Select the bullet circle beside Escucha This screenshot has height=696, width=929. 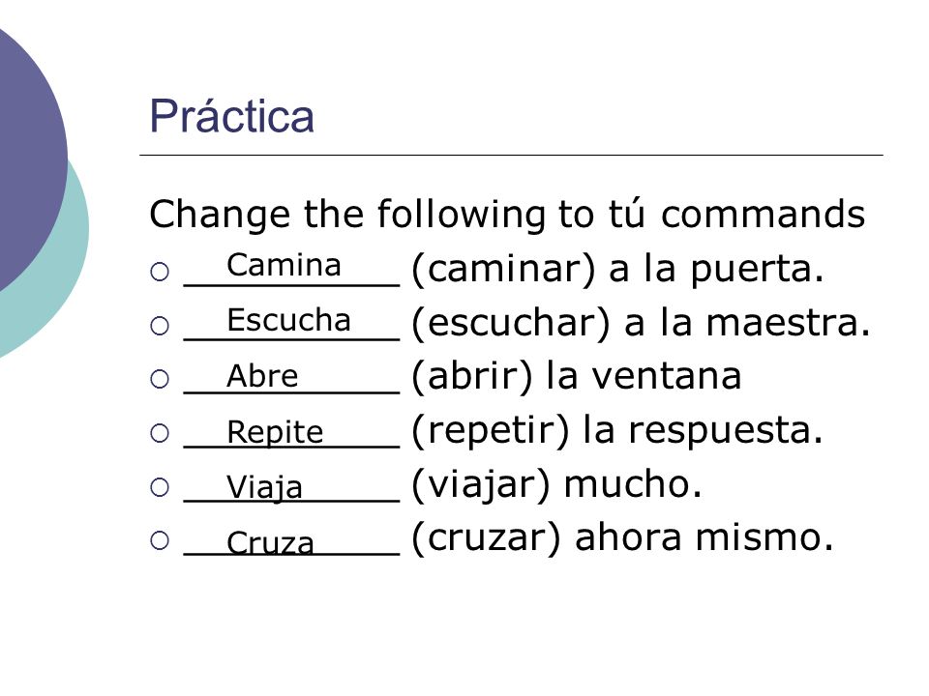pos(160,326)
